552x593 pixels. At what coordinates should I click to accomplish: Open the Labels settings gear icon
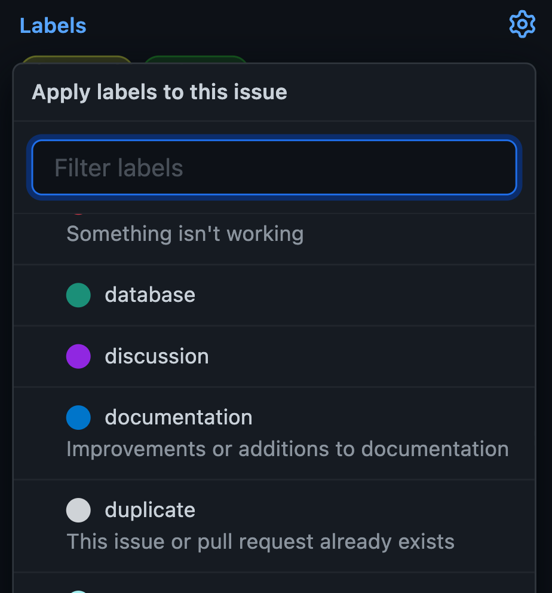point(522,25)
